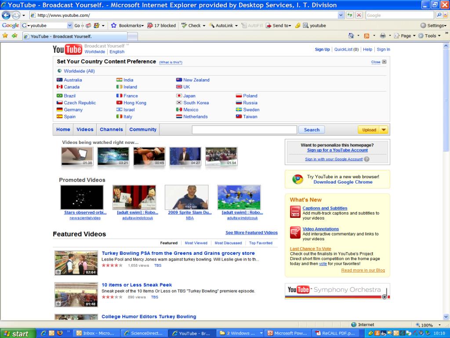Screen dimensions: 450x338
Task: Open the Favorites Center star icon
Action: (5, 36)
